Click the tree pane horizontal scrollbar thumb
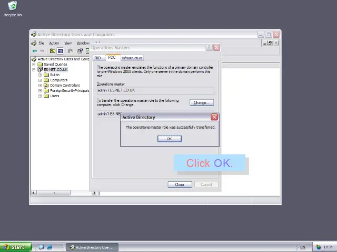This screenshot has width=337, height=252. 54,193
